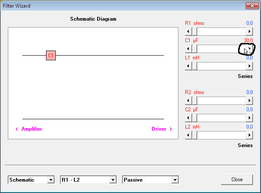The width and height of the screenshot is (261, 193).
Task: Click the C1 µF slider thumb
Action: tap(194, 49)
